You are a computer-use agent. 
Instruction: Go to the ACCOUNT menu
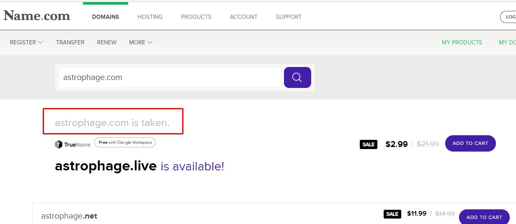coord(243,17)
